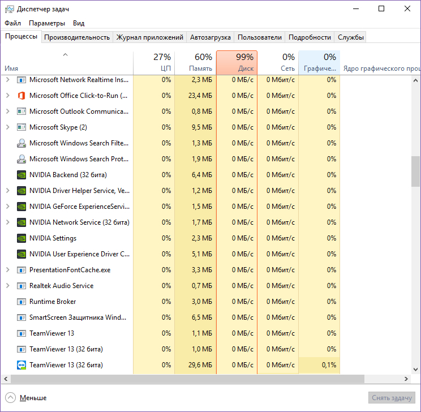Open the Автозагрузка tab
421x412 pixels.
[210, 37]
